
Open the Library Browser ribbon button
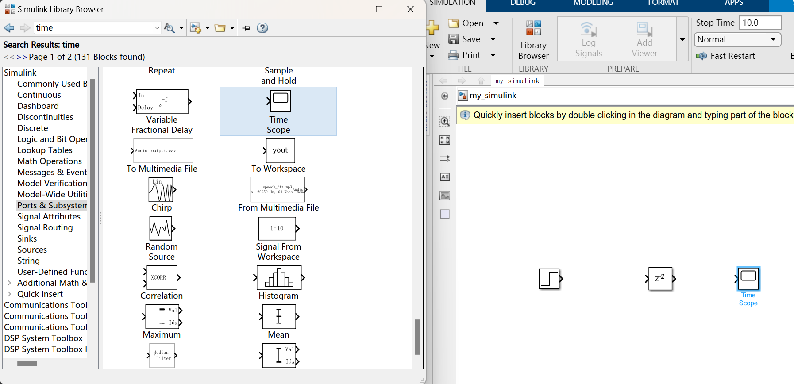click(533, 40)
